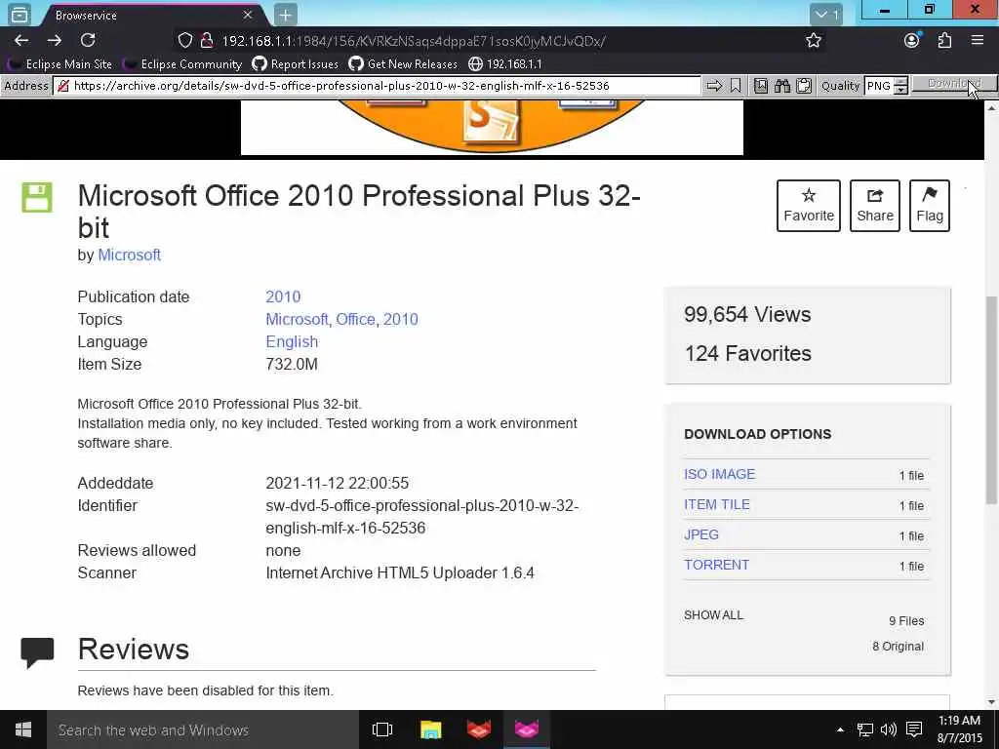Open File Explorer from taskbar

[x=430, y=729]
